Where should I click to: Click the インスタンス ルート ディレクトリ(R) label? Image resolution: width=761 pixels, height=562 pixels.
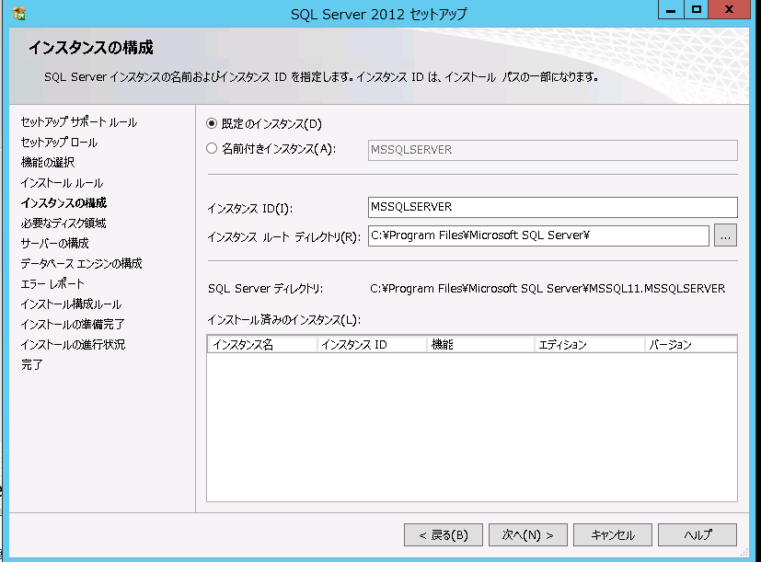coord(284,236)
